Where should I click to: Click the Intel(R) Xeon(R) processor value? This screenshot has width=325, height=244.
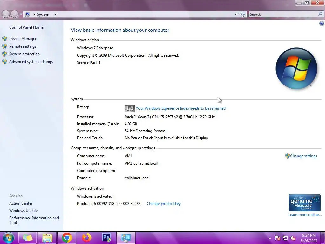[x=169, y=117]
